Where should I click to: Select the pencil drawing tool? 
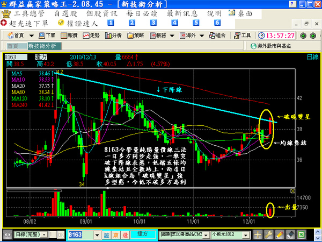[x=279, y=234]
